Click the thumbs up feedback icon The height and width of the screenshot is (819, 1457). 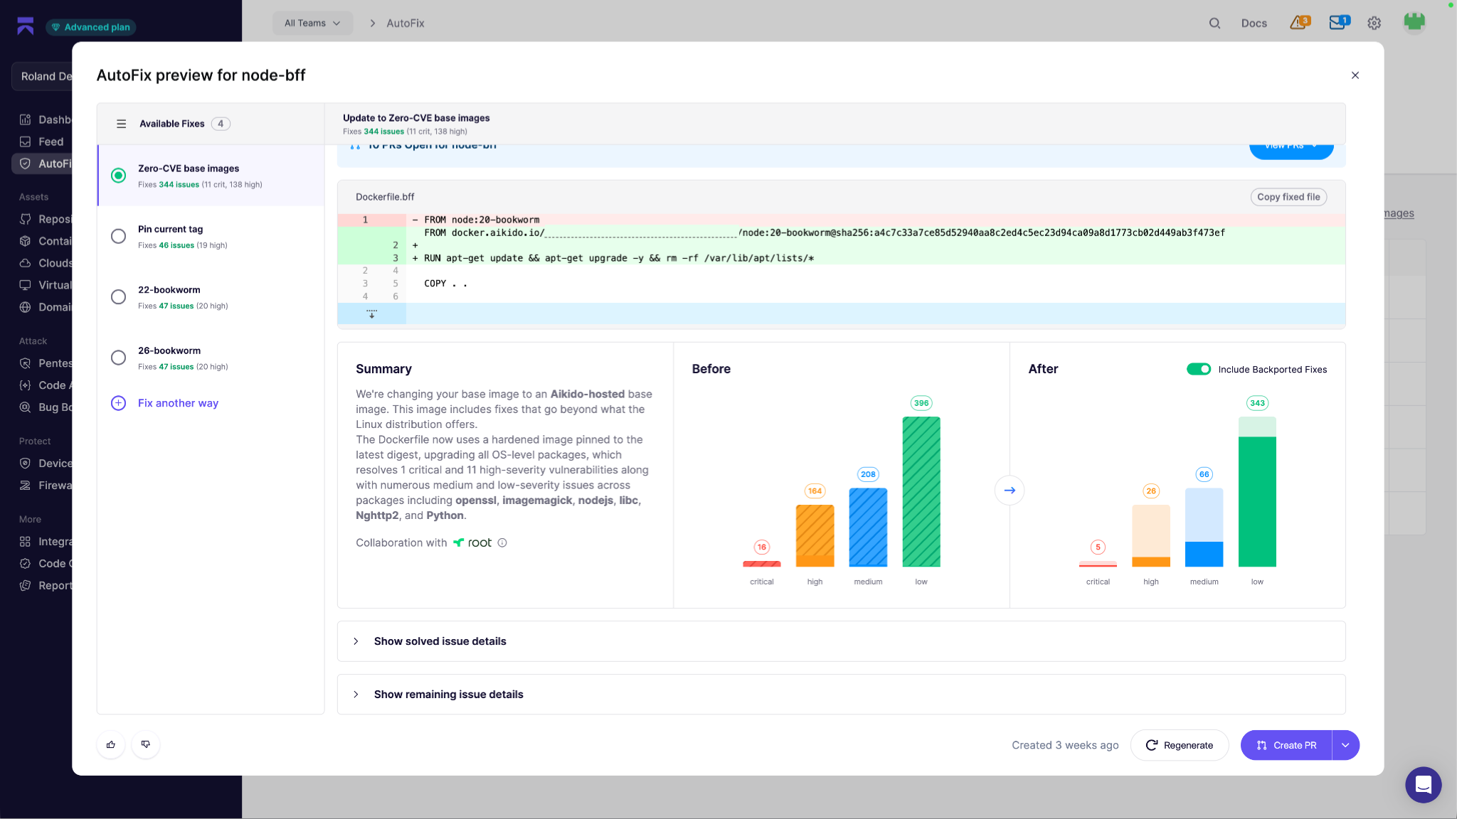(x=111, y=744)
